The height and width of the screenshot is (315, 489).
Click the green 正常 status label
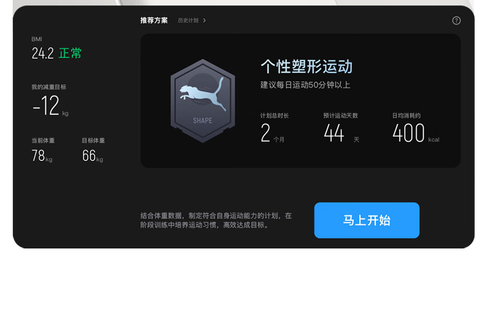(x=70, y=53)
